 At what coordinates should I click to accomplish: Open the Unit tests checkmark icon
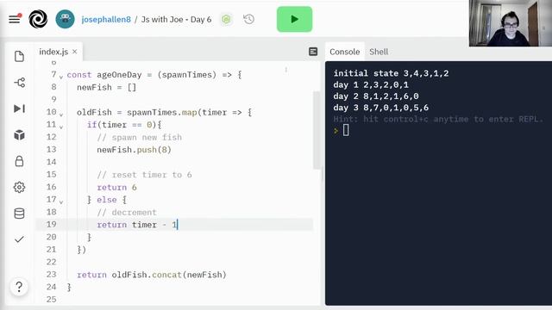(19, 239)
